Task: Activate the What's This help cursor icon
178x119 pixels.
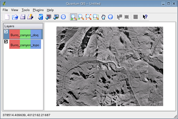Action: pos(145,17)
